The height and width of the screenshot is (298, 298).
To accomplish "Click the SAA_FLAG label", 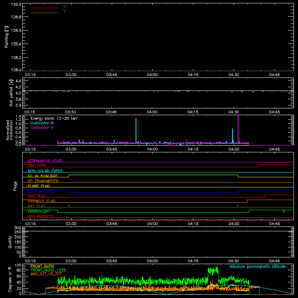I will click(x=37, y=196).
